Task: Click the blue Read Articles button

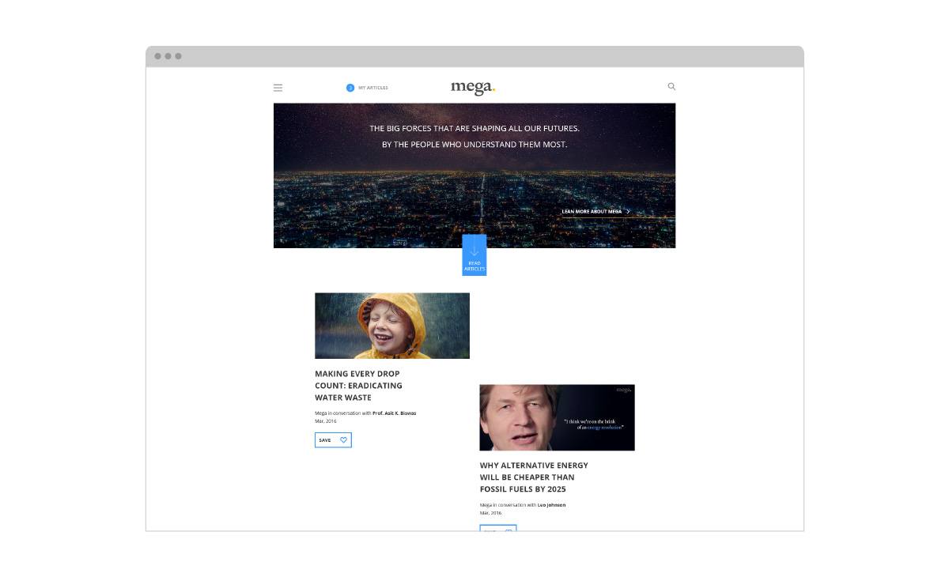Action: [x=475, y=255]
